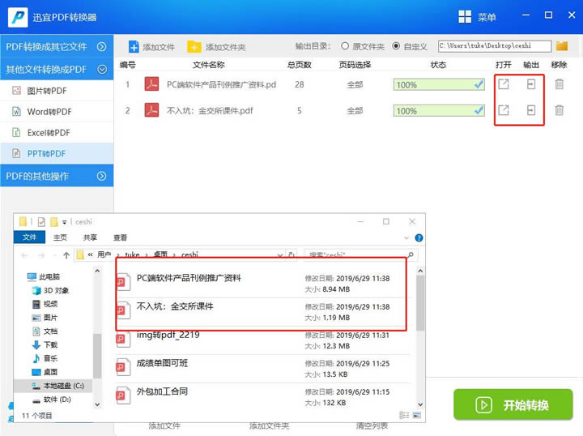
Task: Click the PPT转PDF slide icon
Action: tap(16, 153)
